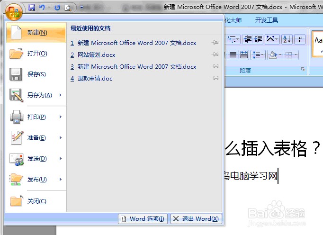Select 关闭(C) in the Office menu

(36, 201)
